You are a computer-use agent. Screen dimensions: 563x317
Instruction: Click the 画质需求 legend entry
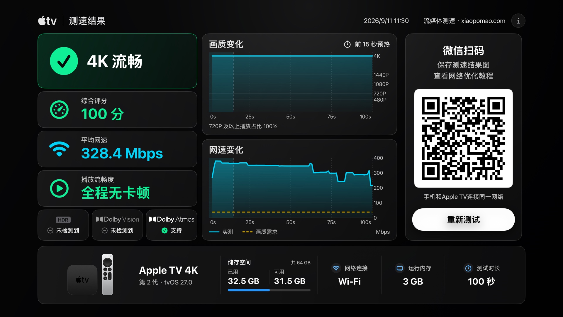tap(260, 232)
